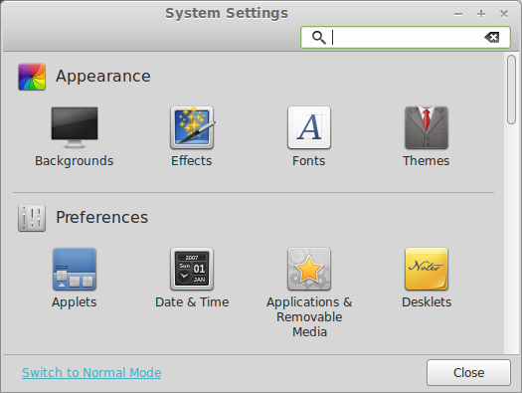This screenshot has height=393, width=522.
Task: Click the Preferences sliders category icon
Action: click(x=32, y=218)
